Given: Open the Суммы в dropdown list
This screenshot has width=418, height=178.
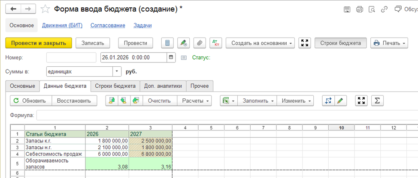Looking at the screenshot, I should (117, 71).
